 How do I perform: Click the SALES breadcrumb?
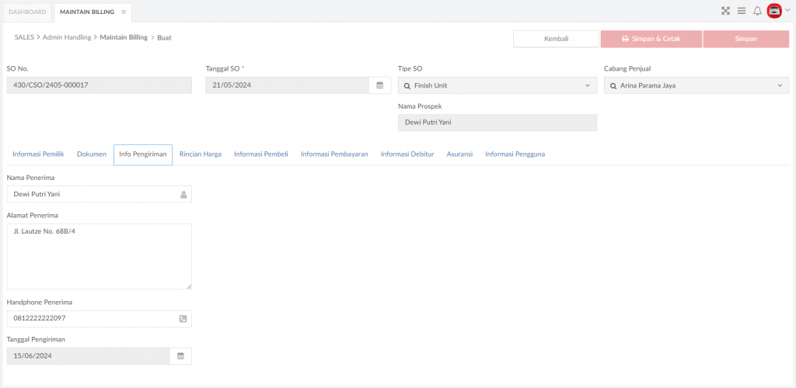[x=24, y=37]
